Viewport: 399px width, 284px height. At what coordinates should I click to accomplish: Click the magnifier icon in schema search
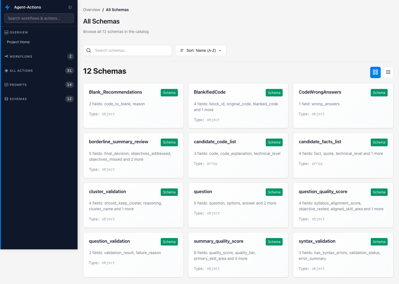pos(89,50)
